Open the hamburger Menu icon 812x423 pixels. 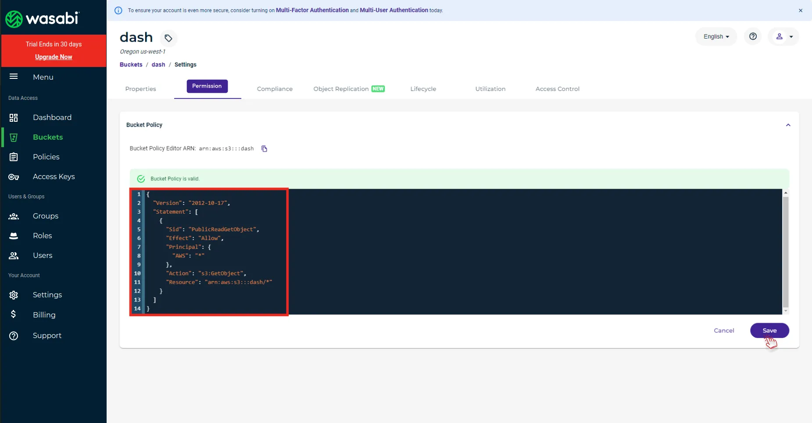pyautogui.click(x=14, y=77)
